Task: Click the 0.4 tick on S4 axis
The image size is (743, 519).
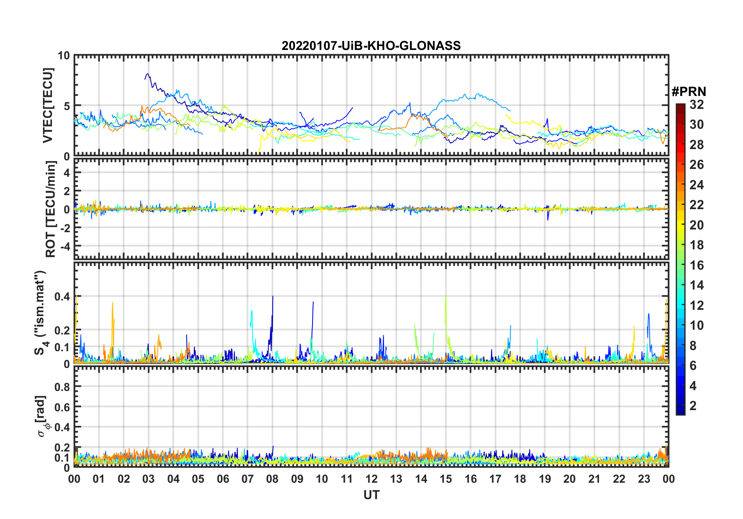Action: coord(62,297)
